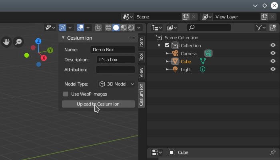The width and height of the screenshot is (280, 160).
Task: Click the blue Z axis gizmo
Action: pos(38,41)
